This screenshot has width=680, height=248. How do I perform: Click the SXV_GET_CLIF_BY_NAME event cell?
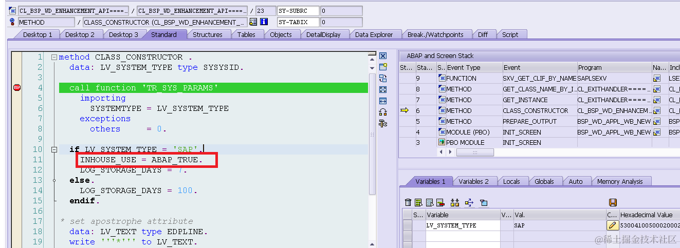click(x=539, y=78)
